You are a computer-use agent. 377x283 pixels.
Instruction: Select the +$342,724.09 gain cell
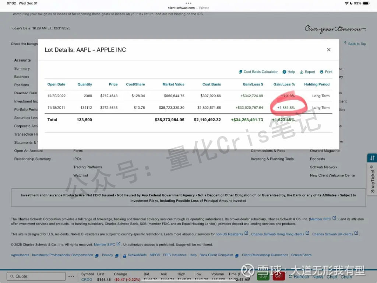[252, 96]
